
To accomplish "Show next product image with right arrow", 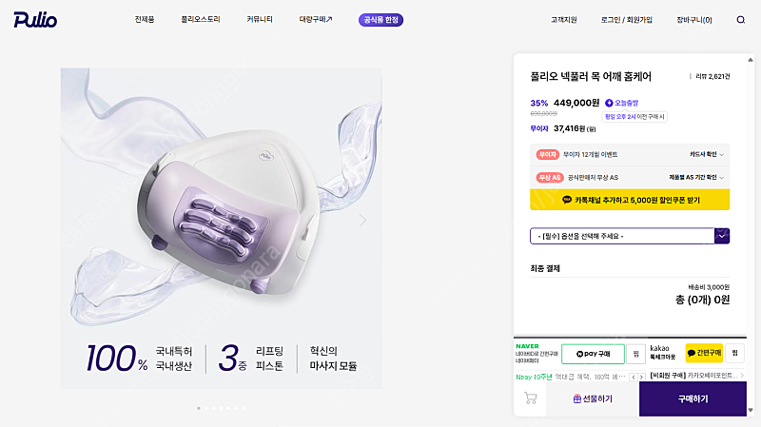I will tap(362, 220).
